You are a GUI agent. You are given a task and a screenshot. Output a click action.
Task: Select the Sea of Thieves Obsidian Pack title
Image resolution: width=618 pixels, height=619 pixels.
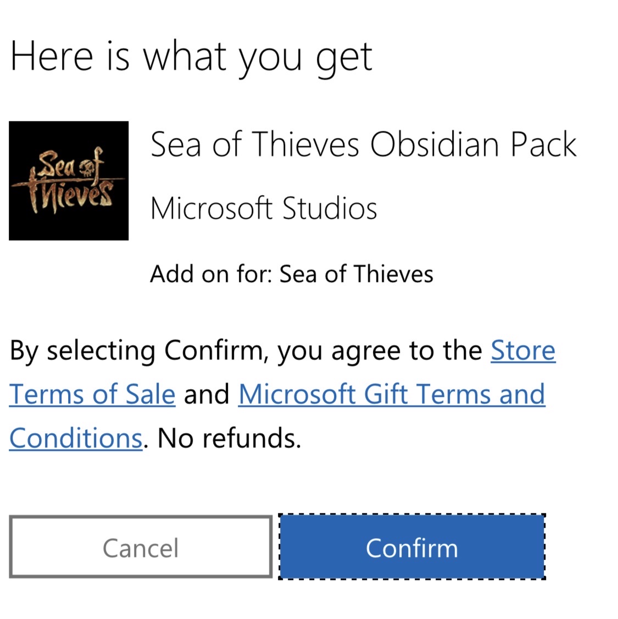[x=364, y=144]
